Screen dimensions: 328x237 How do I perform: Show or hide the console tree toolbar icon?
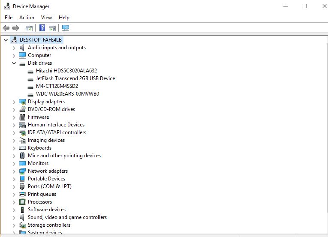click(x=29, y=28)
